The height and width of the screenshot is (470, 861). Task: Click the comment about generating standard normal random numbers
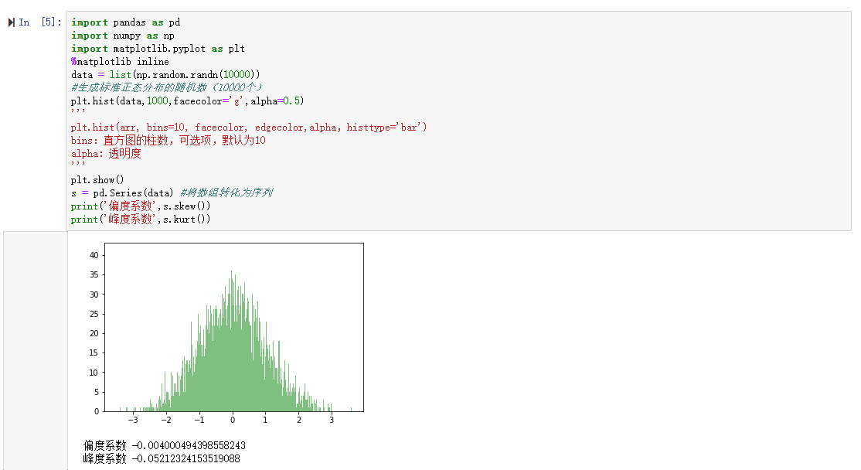166,88
